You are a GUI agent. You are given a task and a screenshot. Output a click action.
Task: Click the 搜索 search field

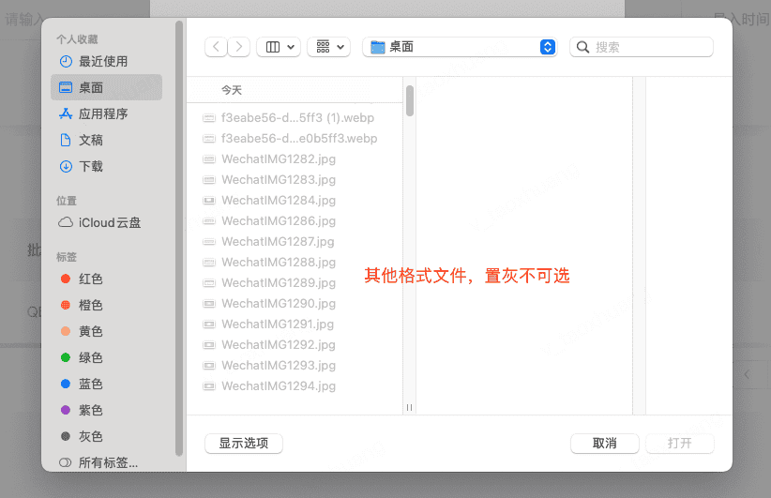point(642,47)
